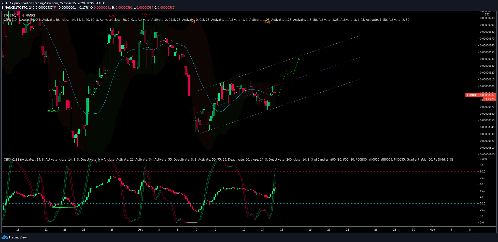Screen dimensions: 498x242
Task: Click the high value H:0.00000591
Action: point(122,8)
